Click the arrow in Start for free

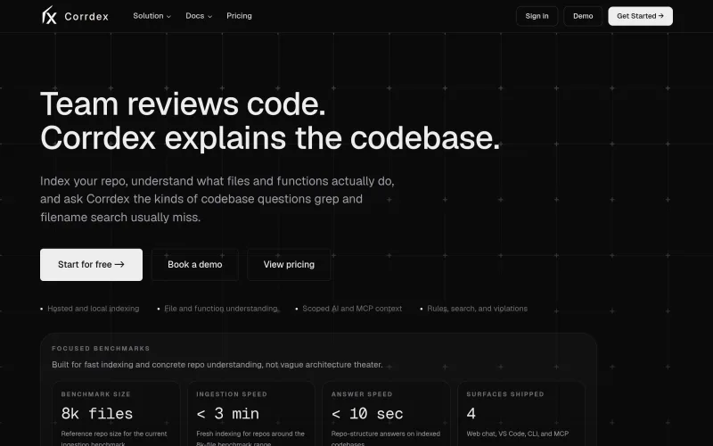pos(119,264)
